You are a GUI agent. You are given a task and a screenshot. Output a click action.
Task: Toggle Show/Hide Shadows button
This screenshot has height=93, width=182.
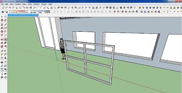coord(7,12)
